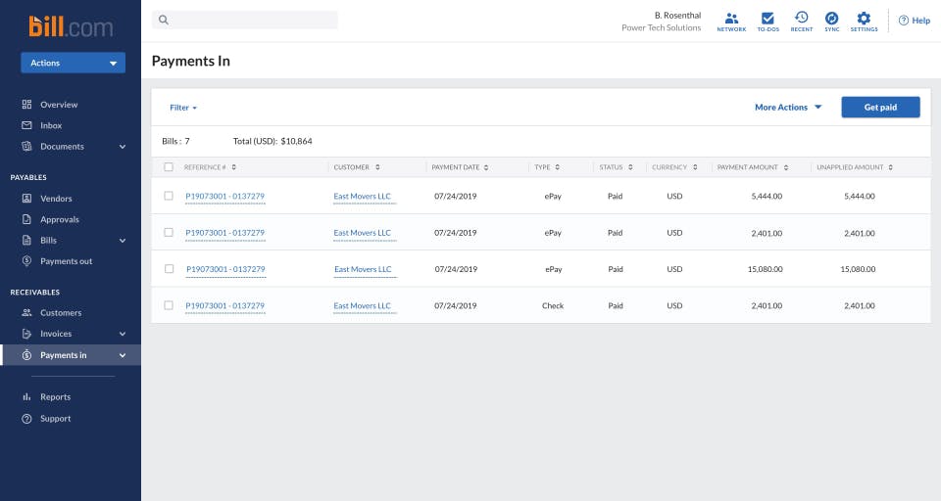Open the Network icon in header
This screenshot has width=941, height=501.
[x=731, y=19]
